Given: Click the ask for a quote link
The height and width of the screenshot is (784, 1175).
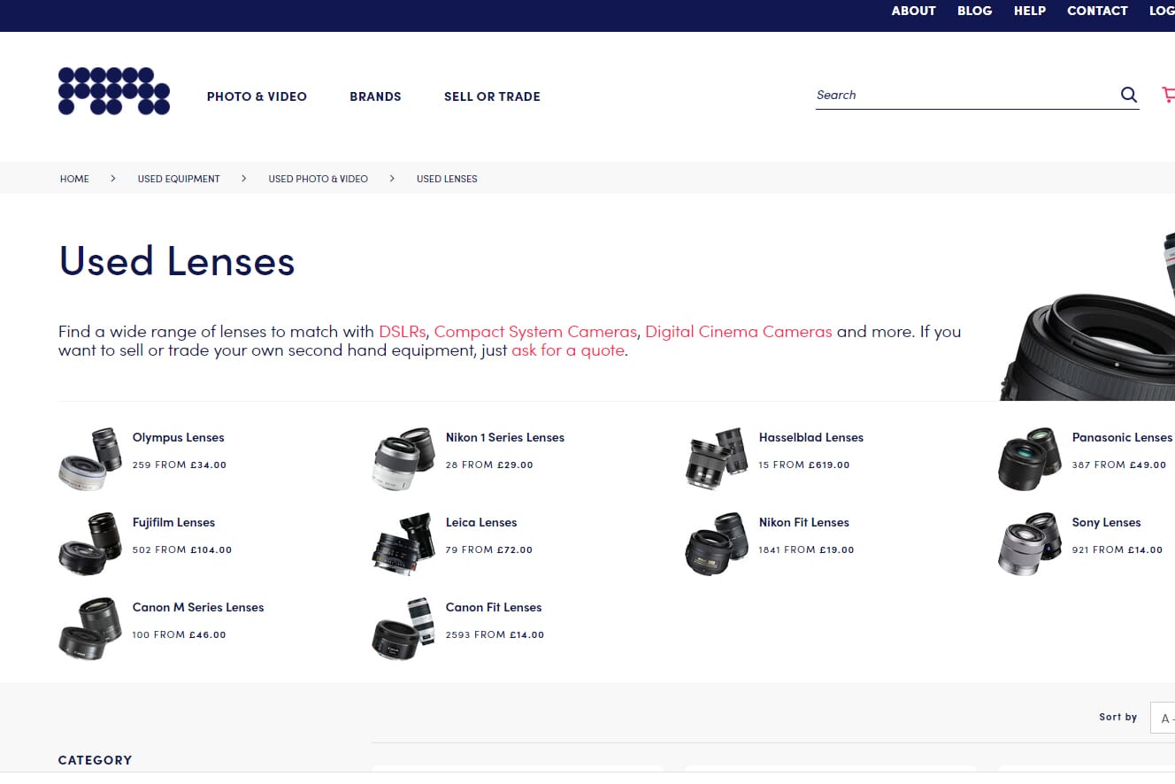Looking at the screenshot, I should pos(568,350).
